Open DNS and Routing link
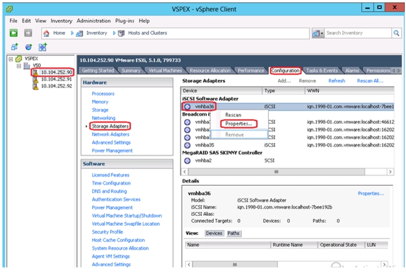406x276 pixels. [x=109, y=191]
